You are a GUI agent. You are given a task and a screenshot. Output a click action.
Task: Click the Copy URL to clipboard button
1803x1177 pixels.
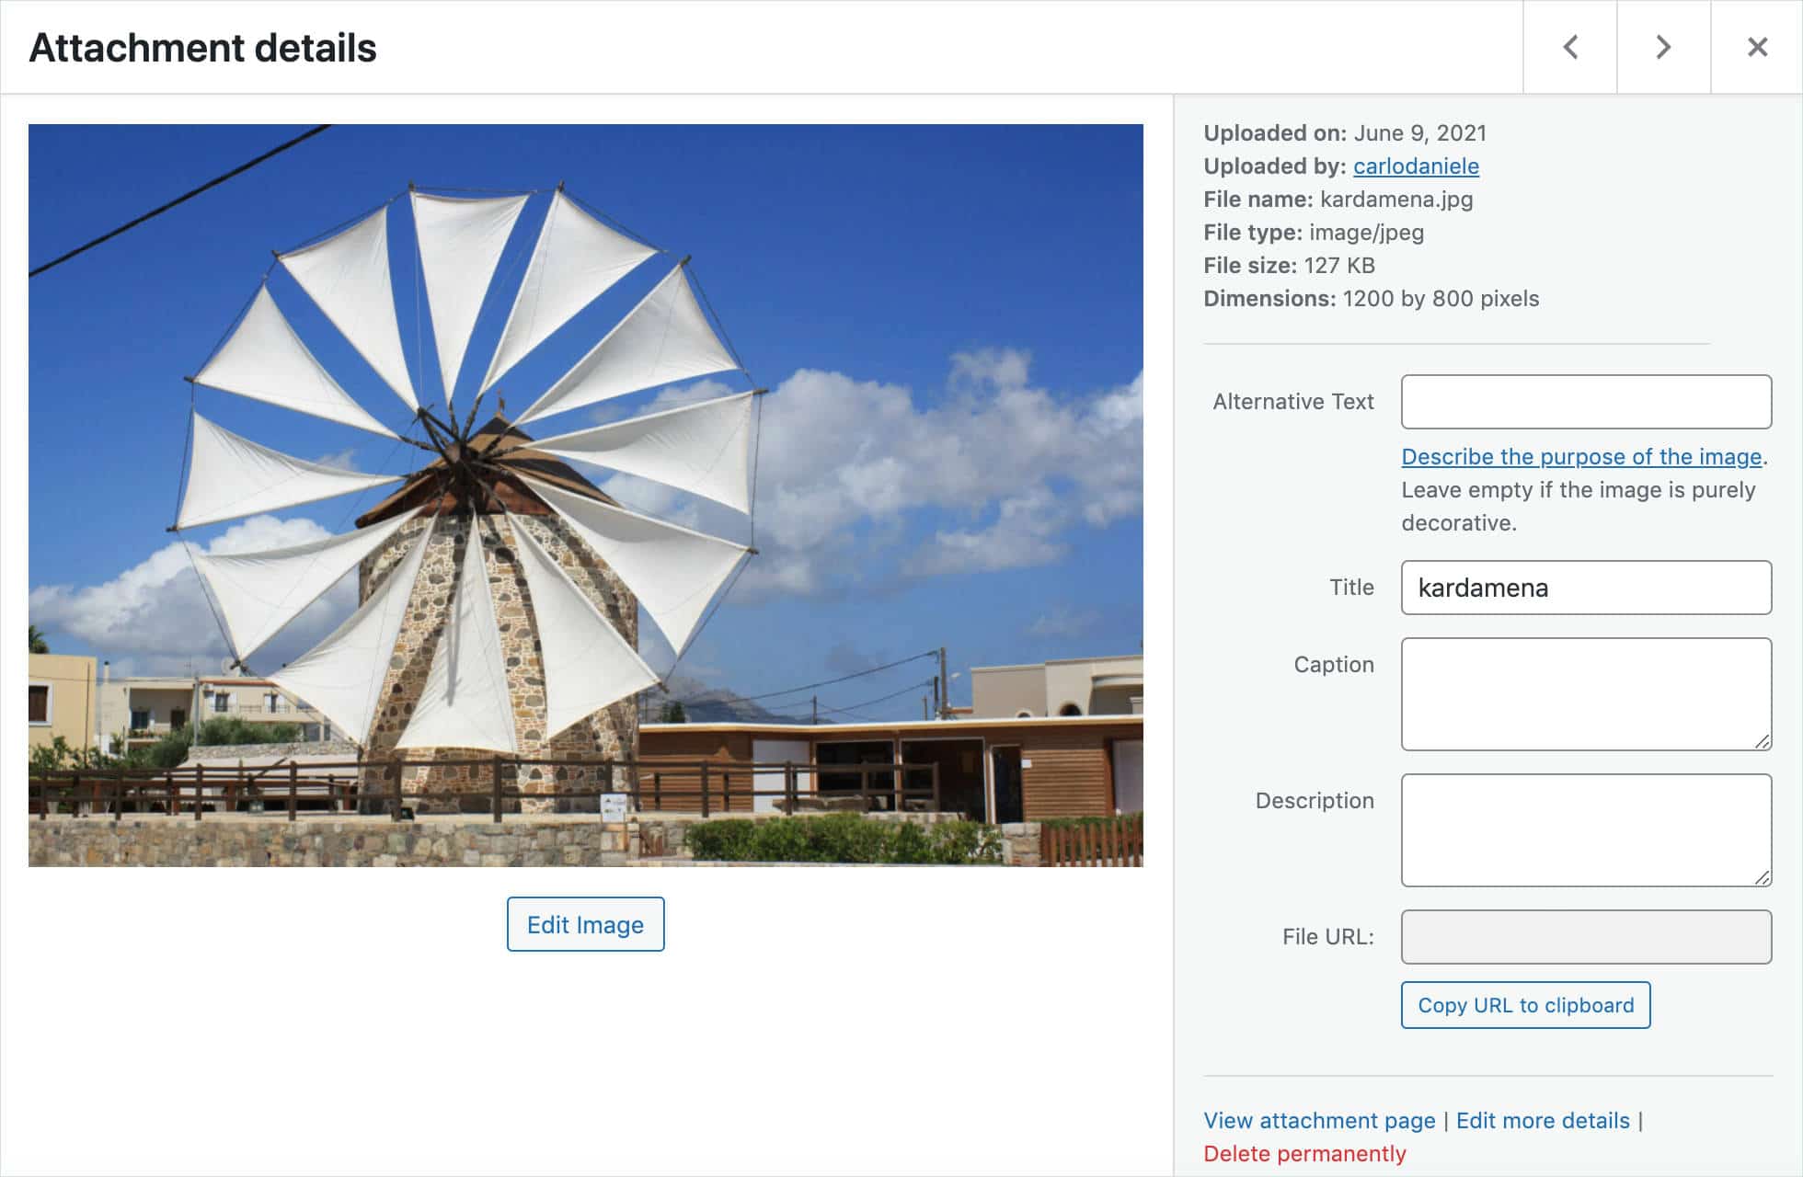pos(1524,1003)
